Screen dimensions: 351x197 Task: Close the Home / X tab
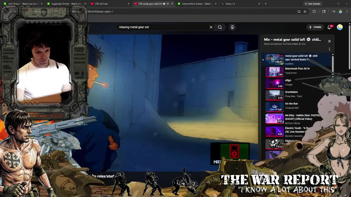(x=259, y=4)
